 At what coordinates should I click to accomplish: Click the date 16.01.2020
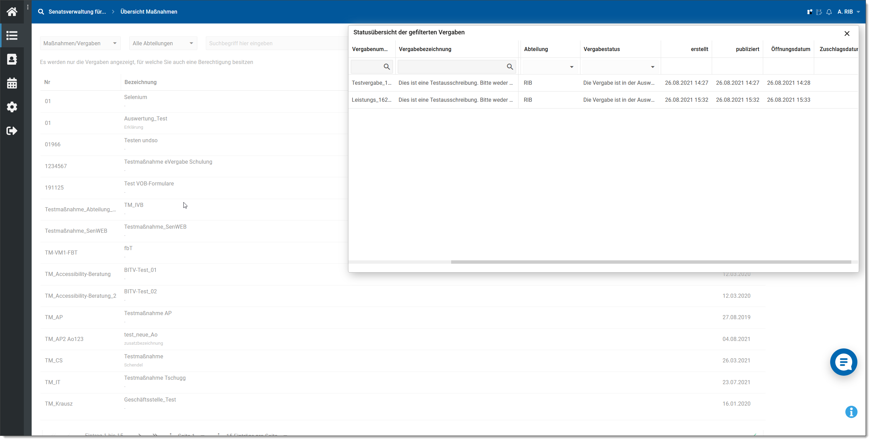[x=736, y=404]
